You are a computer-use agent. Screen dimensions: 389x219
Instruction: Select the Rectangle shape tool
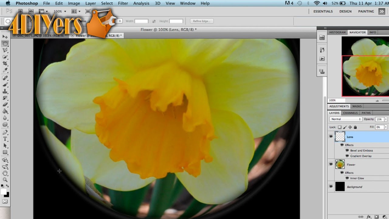(5, 152)
